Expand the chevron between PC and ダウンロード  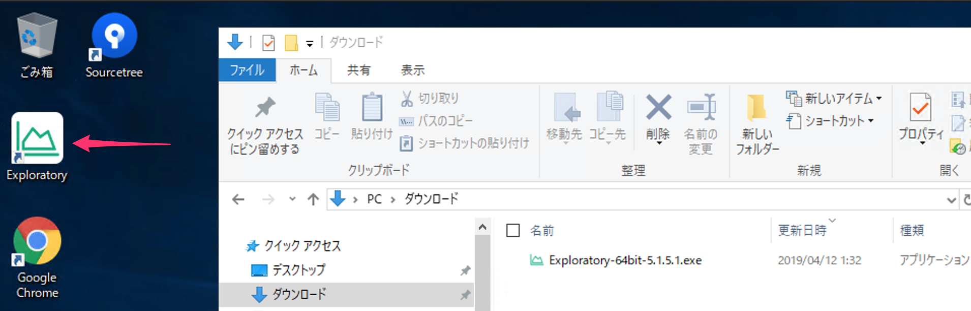click(393, 200)
